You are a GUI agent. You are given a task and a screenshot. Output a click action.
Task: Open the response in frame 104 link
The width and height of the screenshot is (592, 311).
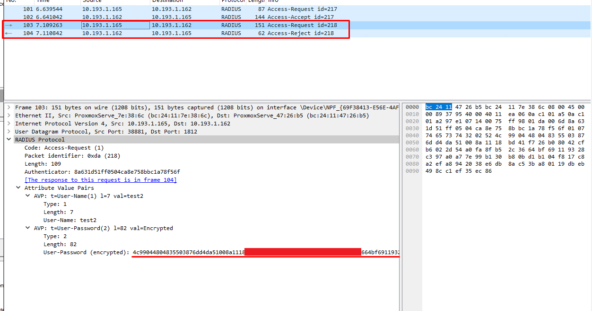pos(100,180)
